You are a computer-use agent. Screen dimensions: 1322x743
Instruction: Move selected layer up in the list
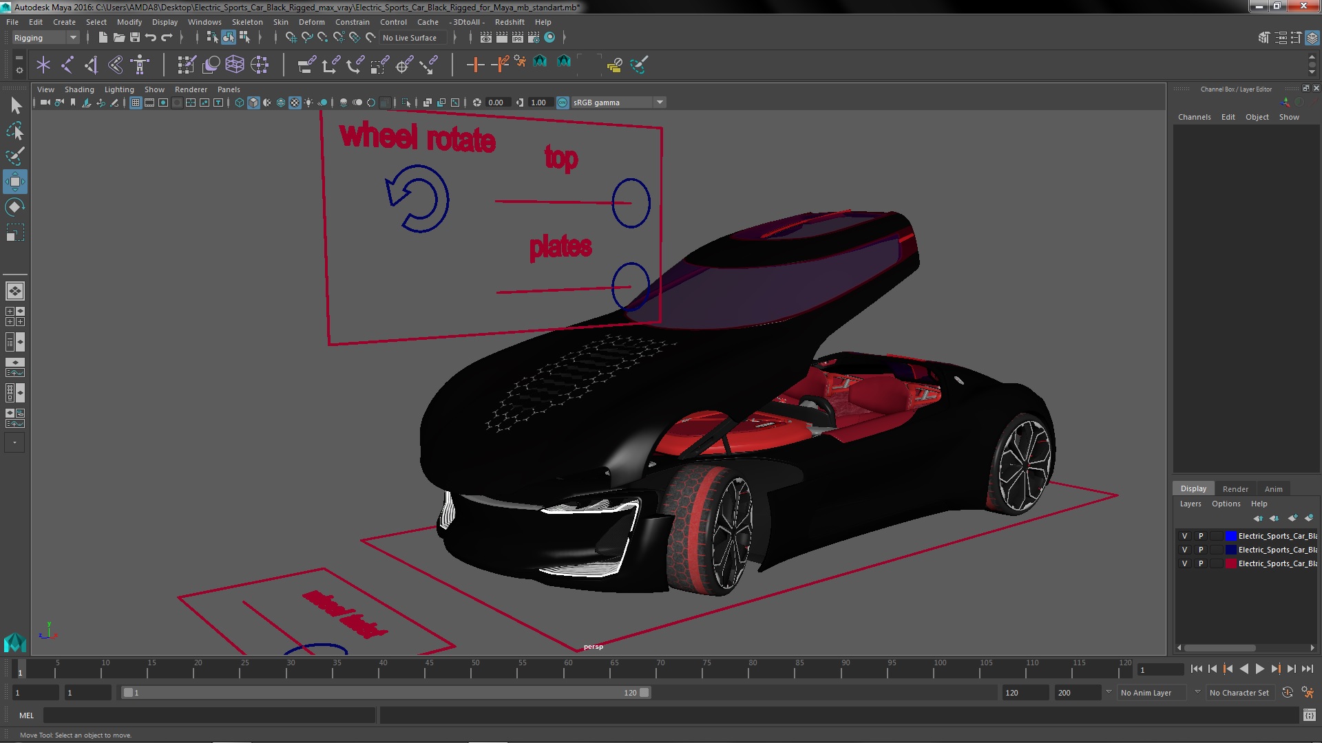coord(1258,518)
